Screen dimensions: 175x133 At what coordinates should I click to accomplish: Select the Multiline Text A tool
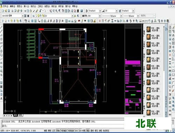click(x=1, y=99)
